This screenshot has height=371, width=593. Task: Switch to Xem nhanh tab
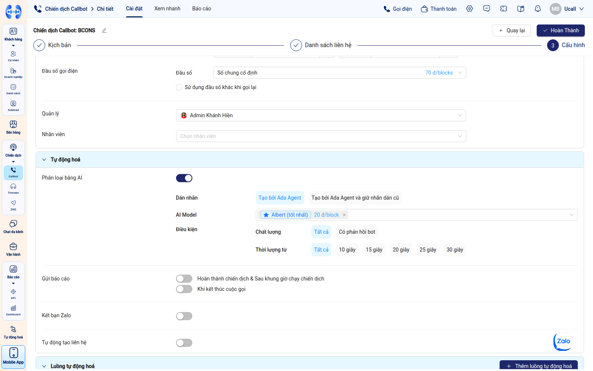pyautogui.click(x=167, y=9)
